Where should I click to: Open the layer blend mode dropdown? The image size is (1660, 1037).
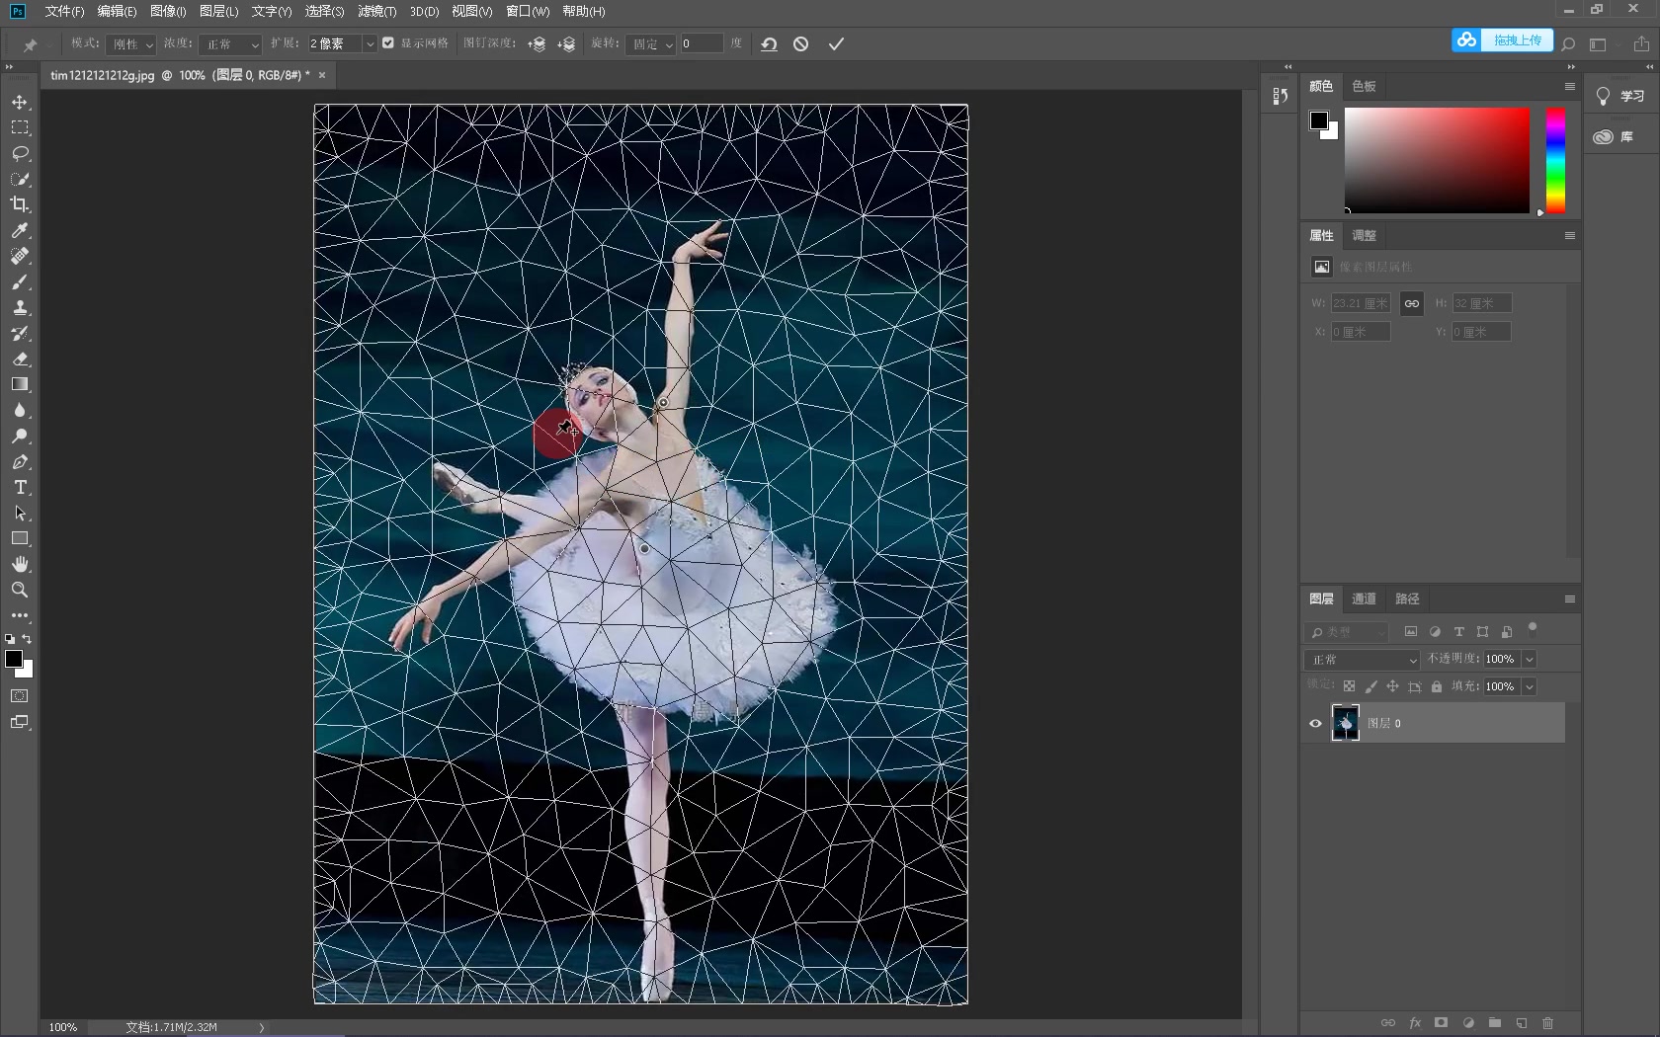[1361, 659]
